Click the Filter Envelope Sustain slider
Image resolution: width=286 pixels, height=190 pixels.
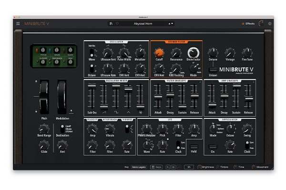tap(182, 107)
